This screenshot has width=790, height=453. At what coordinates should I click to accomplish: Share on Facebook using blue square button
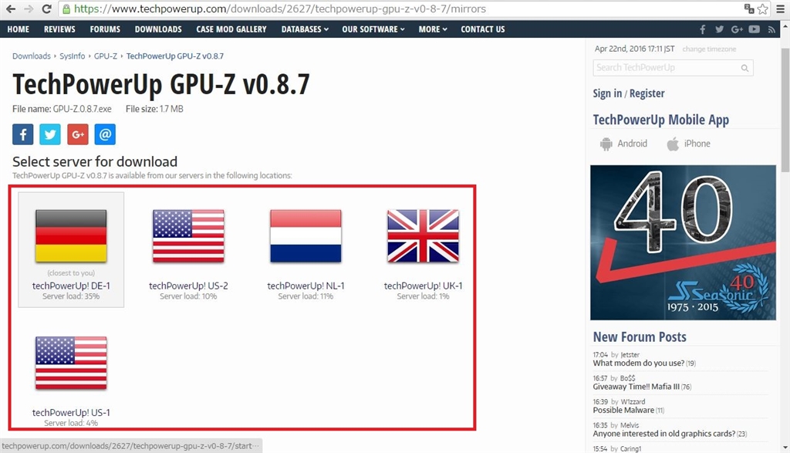(22, 134)
